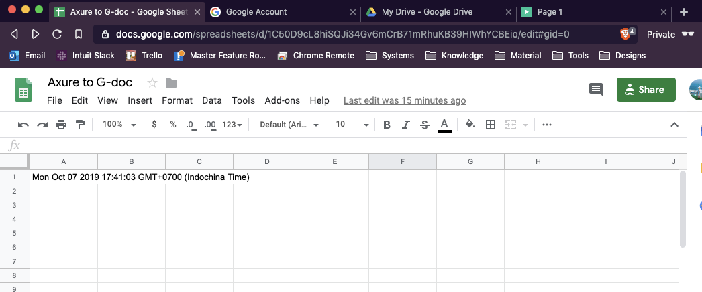702x292 pixels.
Task: Toggle strikethrough formatting
Action: tap(424, 125)
